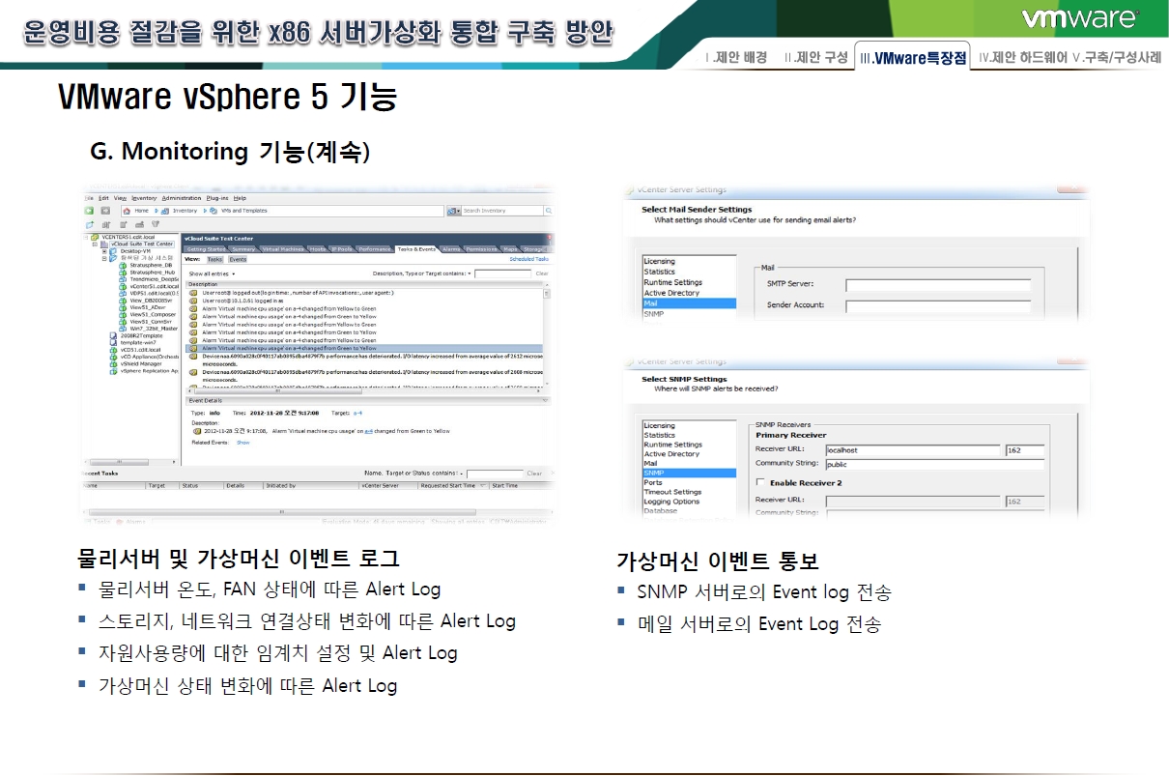
Task: Select Statistics in the Mail Sender Settings list
Action: coord(660,272)
